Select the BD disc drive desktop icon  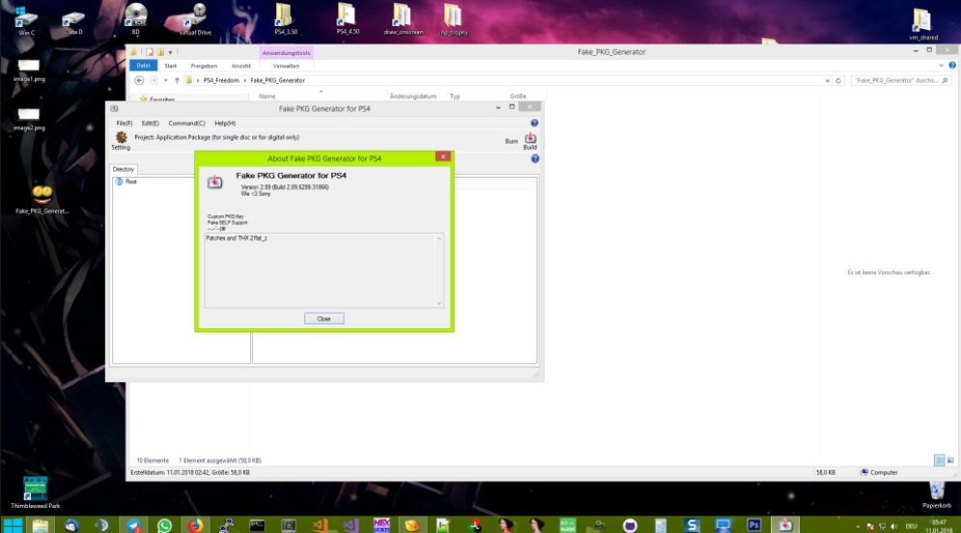pyautogui.click(x=135, y=18)
